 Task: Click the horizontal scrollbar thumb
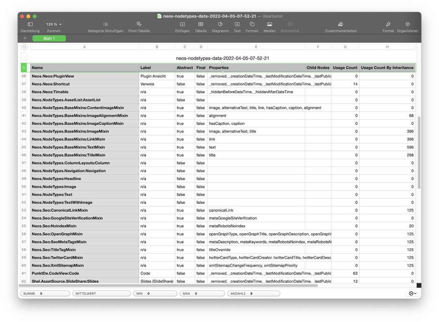(168, 285)
